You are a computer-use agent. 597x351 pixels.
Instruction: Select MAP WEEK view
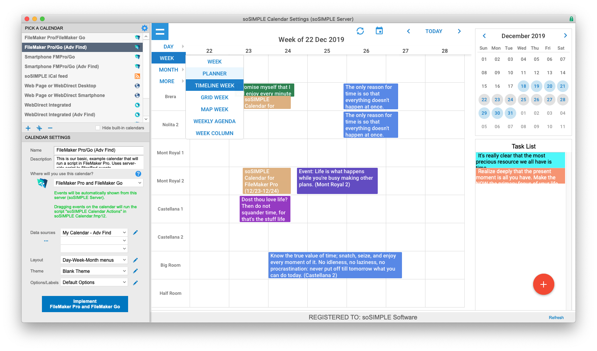pyautogui.click(x=215, y=109)
